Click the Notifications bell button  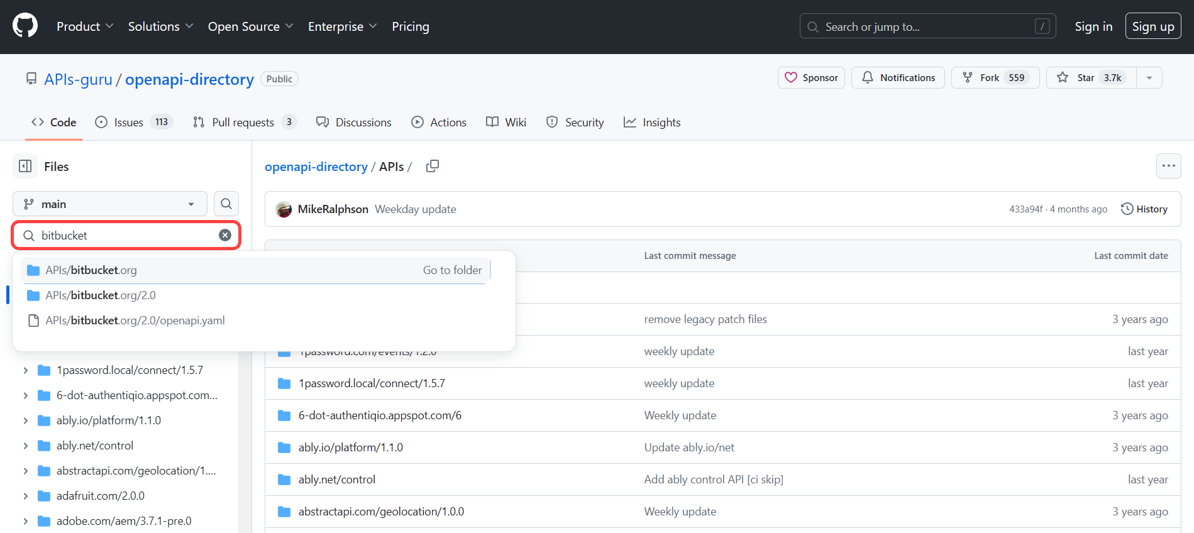[898, 78]
